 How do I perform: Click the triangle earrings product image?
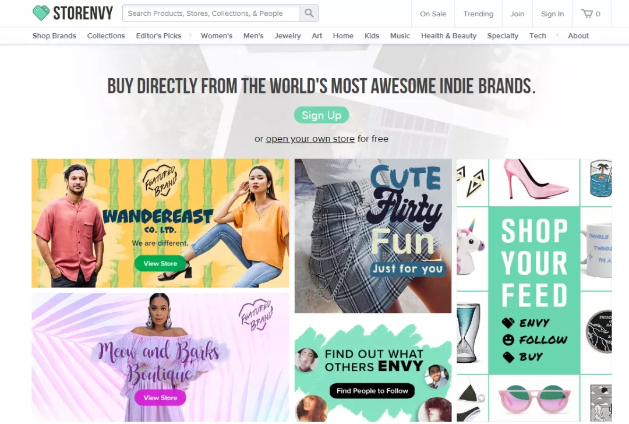pos(472,182)
